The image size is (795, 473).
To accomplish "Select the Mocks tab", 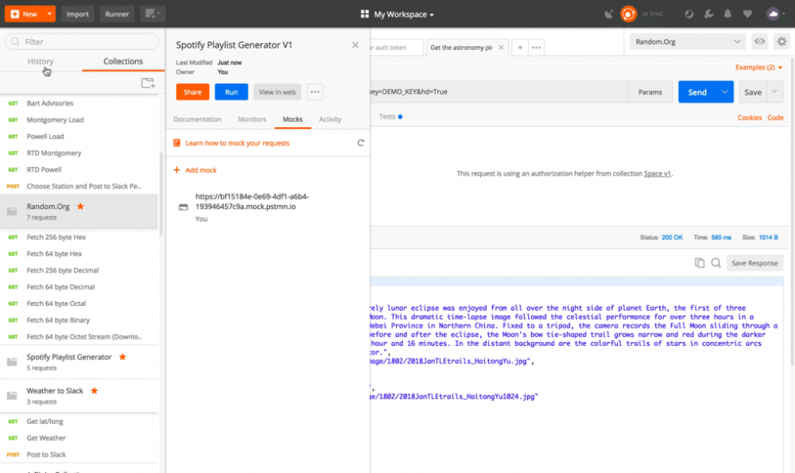I will [293, 119].
